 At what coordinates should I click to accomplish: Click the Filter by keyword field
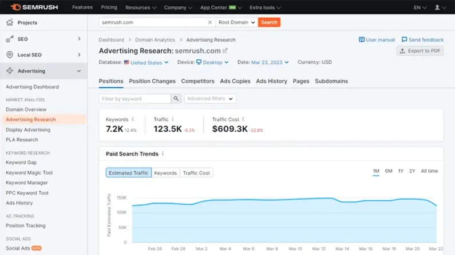click(135, 99)
